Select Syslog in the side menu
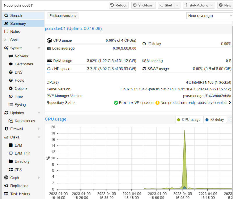The image size is (233, 199). (23, 105)
